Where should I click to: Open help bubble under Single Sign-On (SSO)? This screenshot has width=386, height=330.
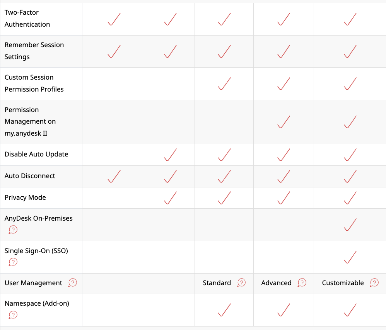pyautogui.click(x=13, y=262)
